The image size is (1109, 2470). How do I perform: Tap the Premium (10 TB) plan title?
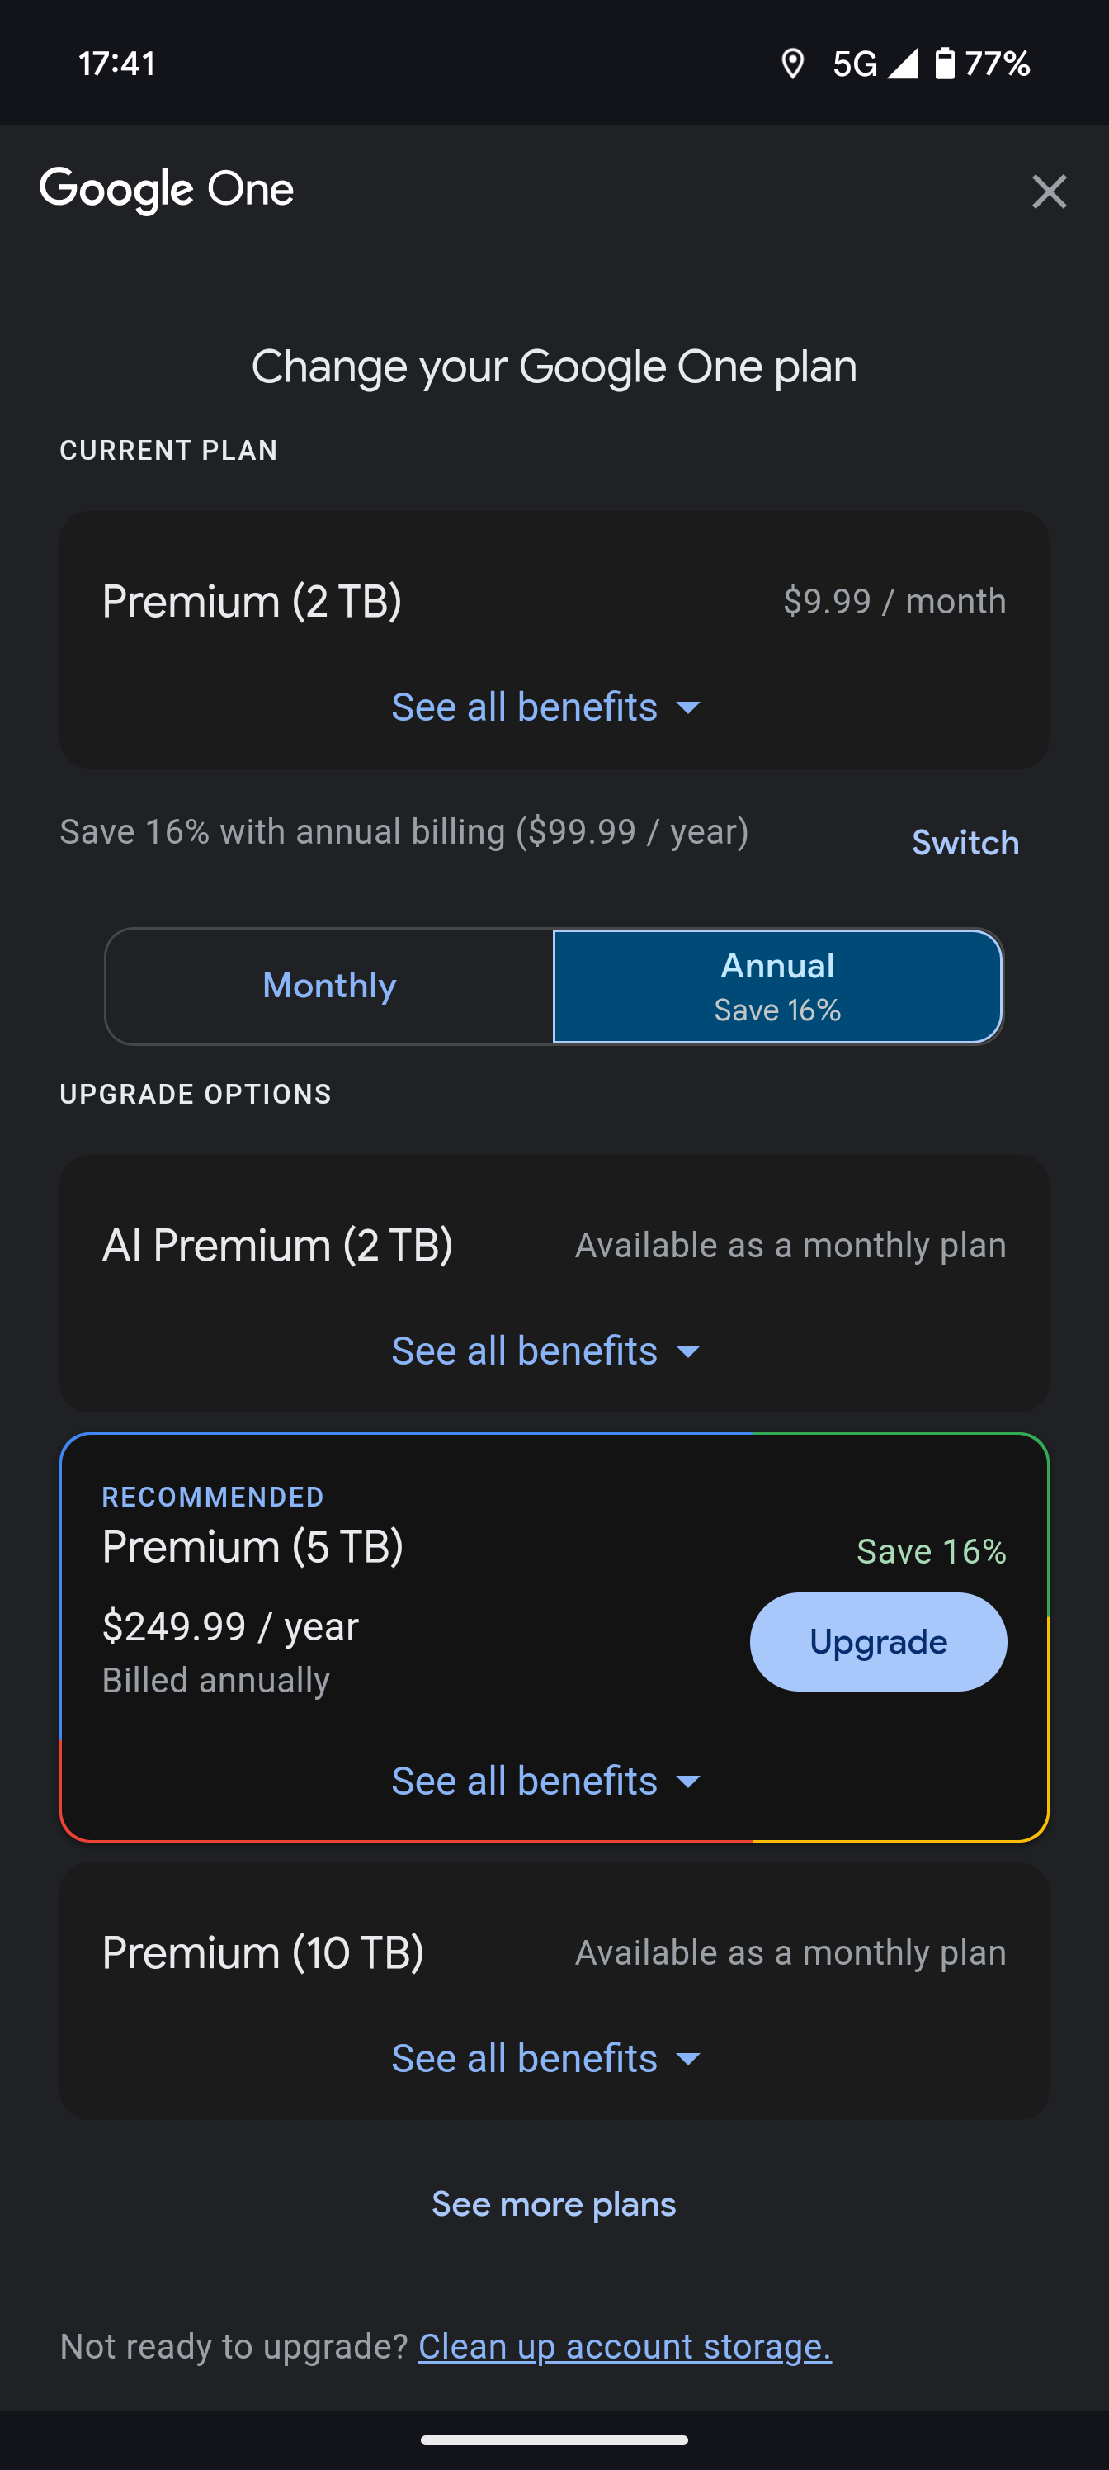(262, 1953)
